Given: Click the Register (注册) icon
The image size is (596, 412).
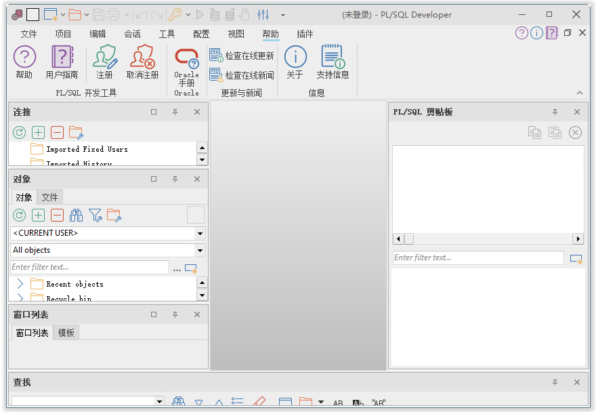Looking at the screenshot, I should (104, 62).
